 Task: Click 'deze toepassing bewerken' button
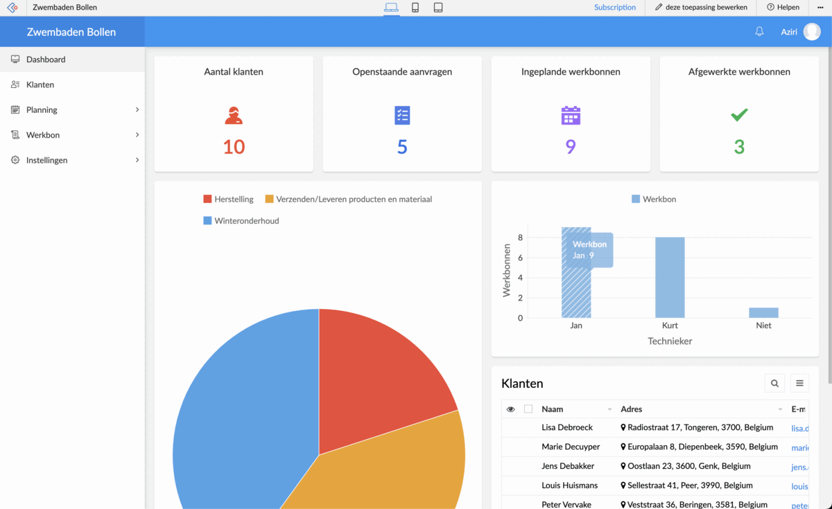pyautogui.click(x=701, y=8)
